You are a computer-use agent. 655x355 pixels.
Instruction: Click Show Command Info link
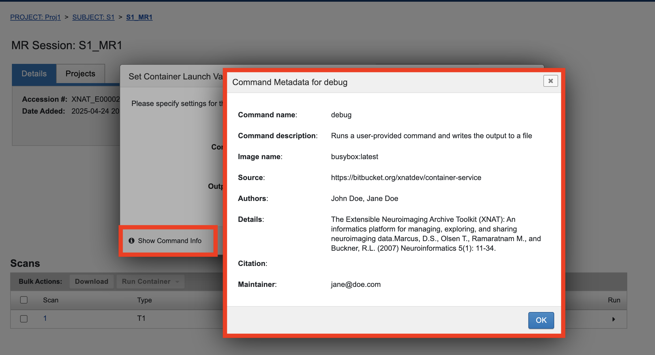169,241
